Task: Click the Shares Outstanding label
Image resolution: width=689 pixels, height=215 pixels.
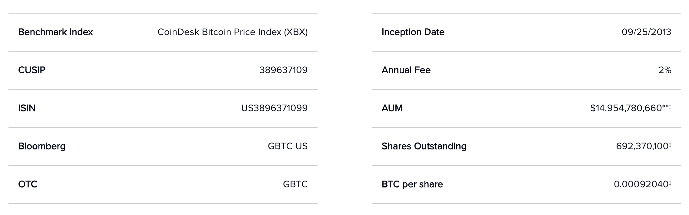Action: (x=424, y=146)
